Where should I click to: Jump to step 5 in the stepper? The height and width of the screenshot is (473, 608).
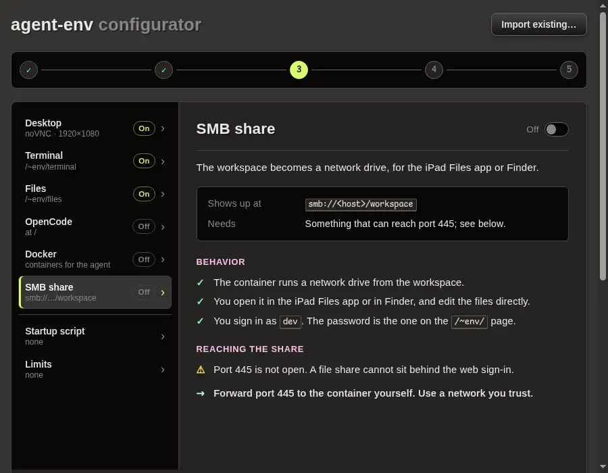coord(569,70)
